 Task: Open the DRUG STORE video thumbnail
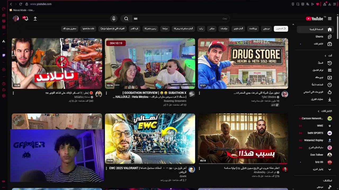[x=243, y=63]
